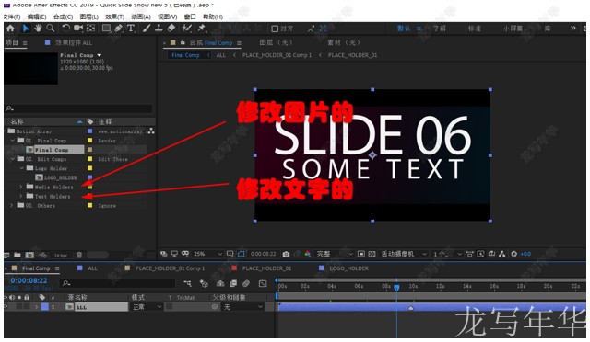
Task: Open the view layout (1个) dropdown
Action: (447, 254)
